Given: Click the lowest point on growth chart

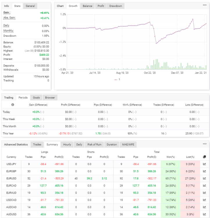Looking at the screenshot, I should point(156,44).
